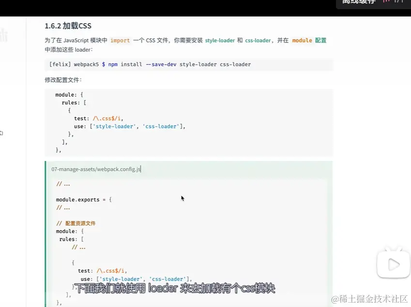Select the 07-manage-assets/webpack.config.js filename tab
This screenshot has width=411, height=307.
(x=97, y=169)
